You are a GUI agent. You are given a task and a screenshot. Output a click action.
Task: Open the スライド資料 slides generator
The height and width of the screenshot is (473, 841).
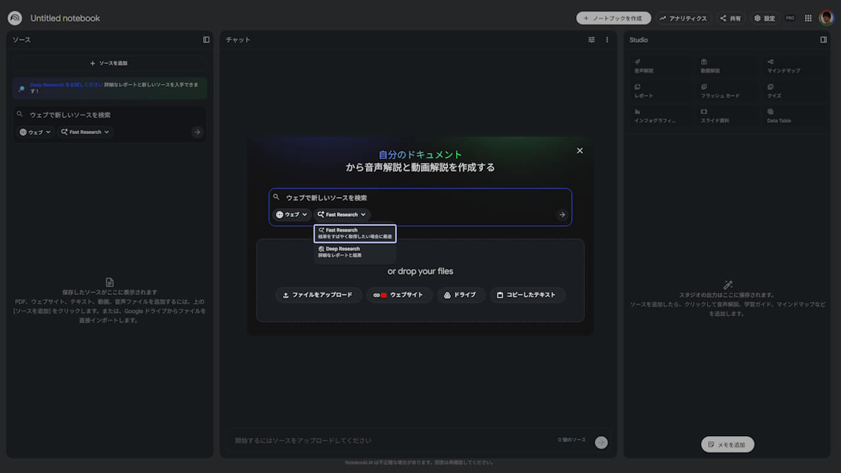click(x=716, y=116)
